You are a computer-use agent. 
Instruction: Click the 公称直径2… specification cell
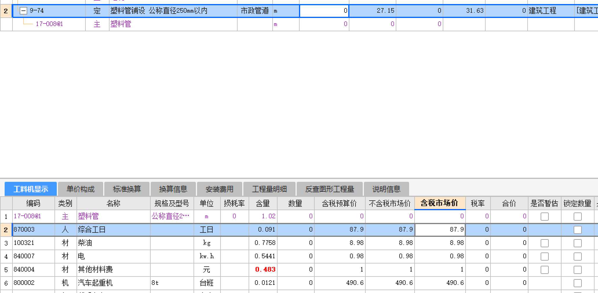point(172,217)
